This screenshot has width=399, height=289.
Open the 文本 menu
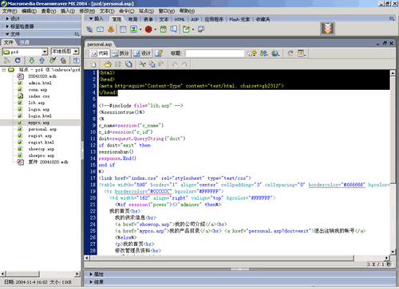click(x=107, y=11)
